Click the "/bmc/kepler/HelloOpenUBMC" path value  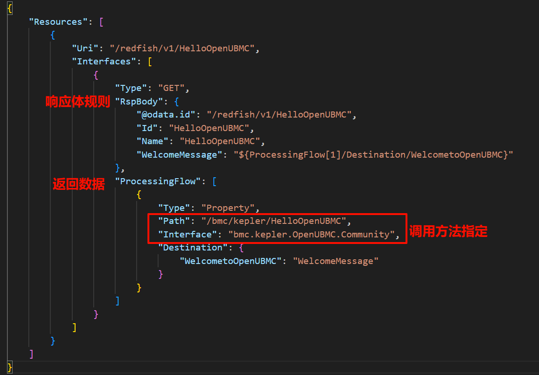pos(274,221)
